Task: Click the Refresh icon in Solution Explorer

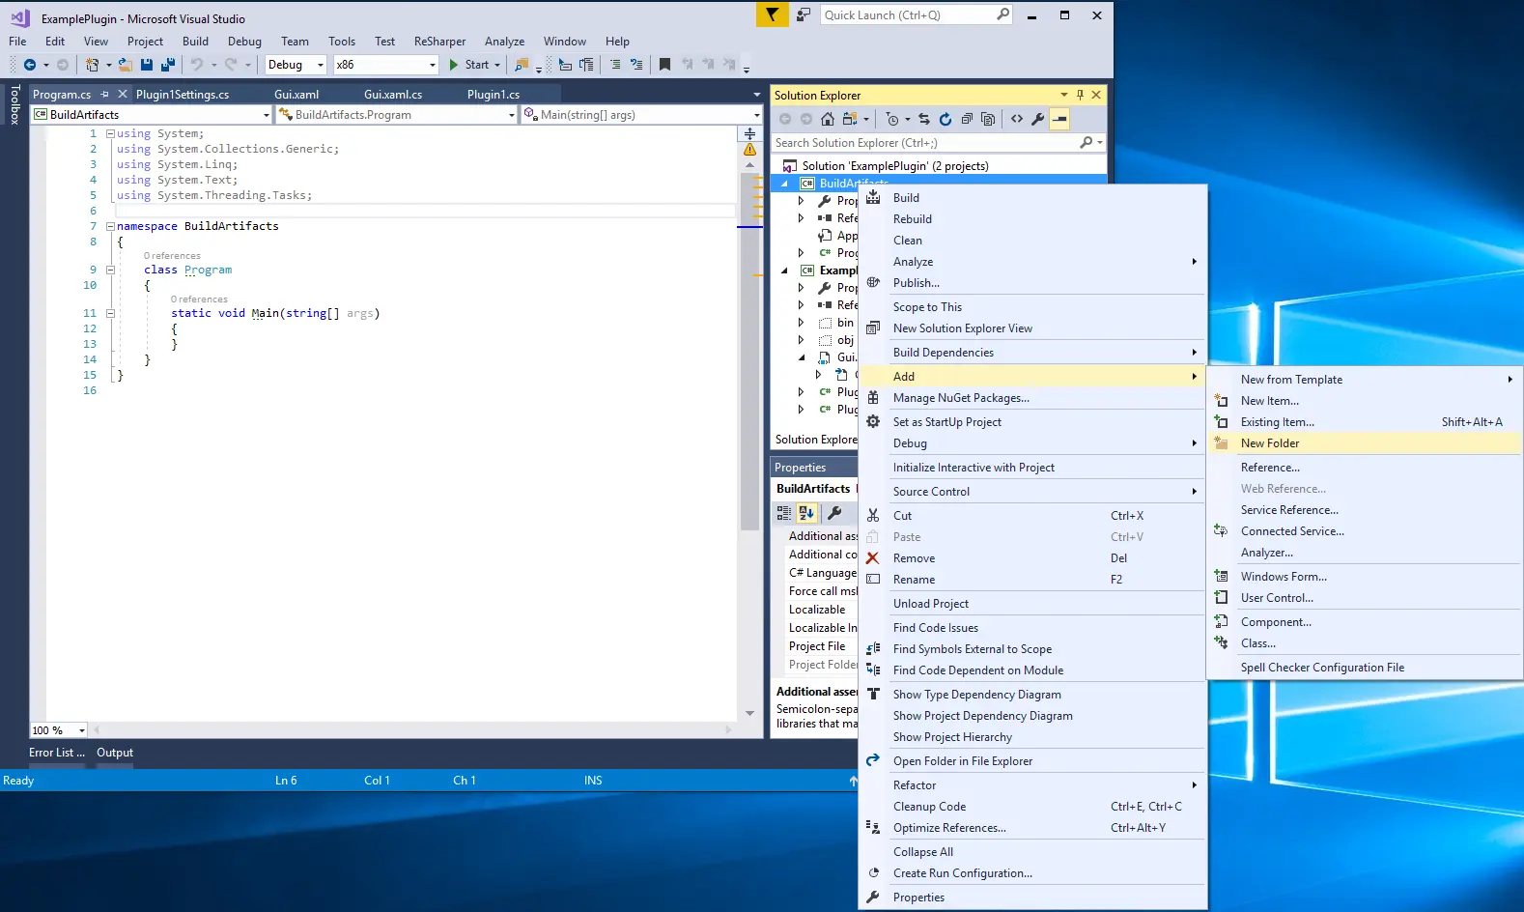Action: tap(945, 119)
